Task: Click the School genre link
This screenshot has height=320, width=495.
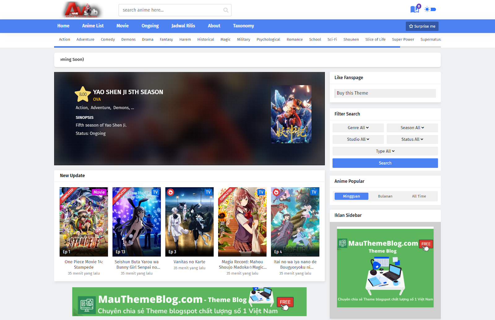Action: click(315, 40)
